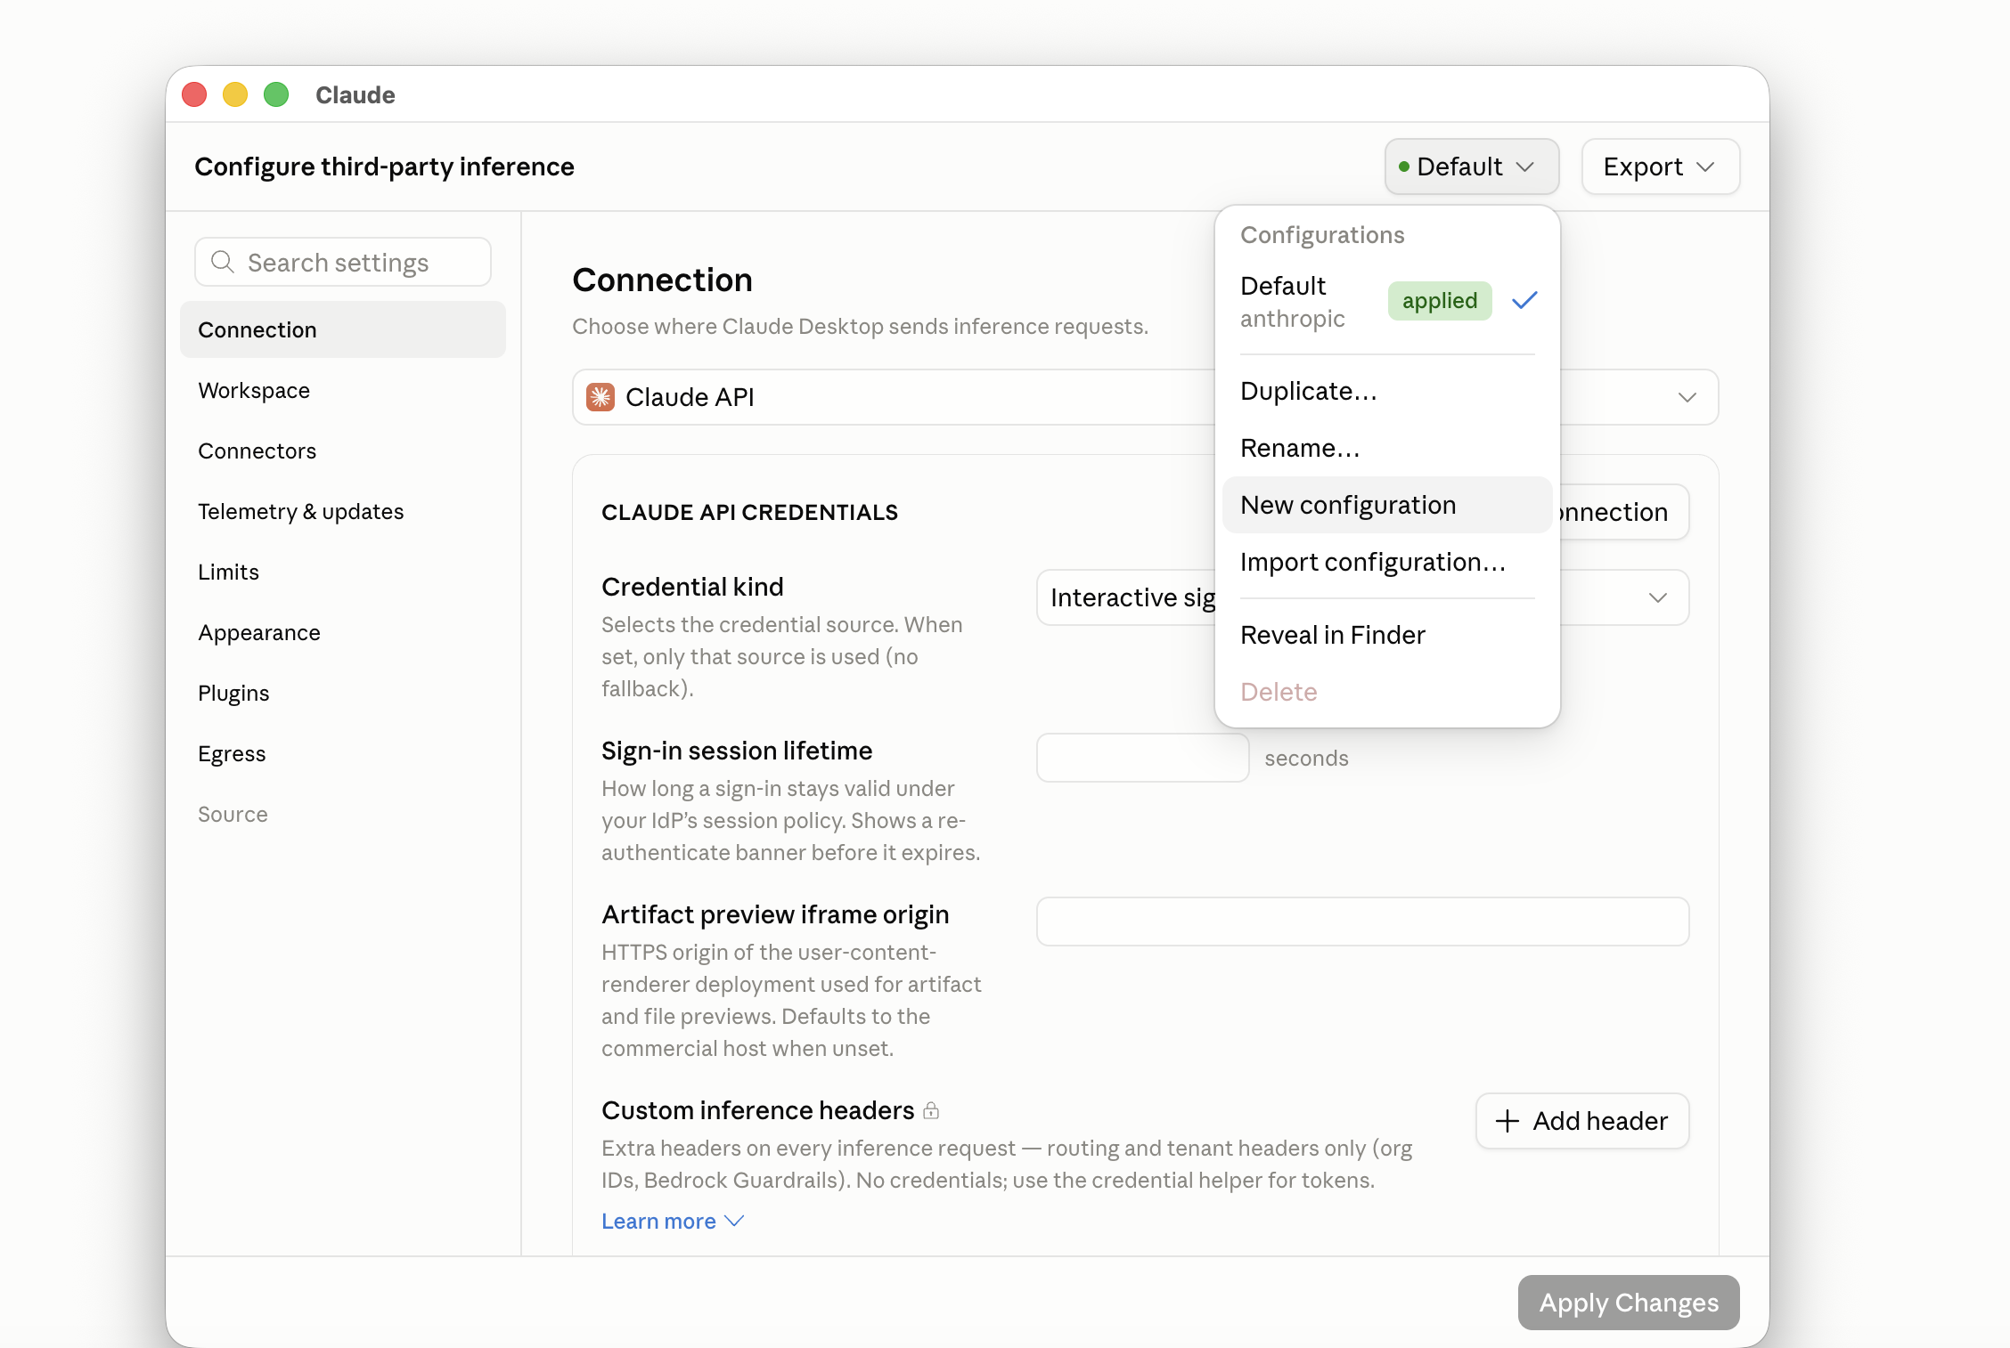Click the Sign-in session lifetime seconds field

1142,758
